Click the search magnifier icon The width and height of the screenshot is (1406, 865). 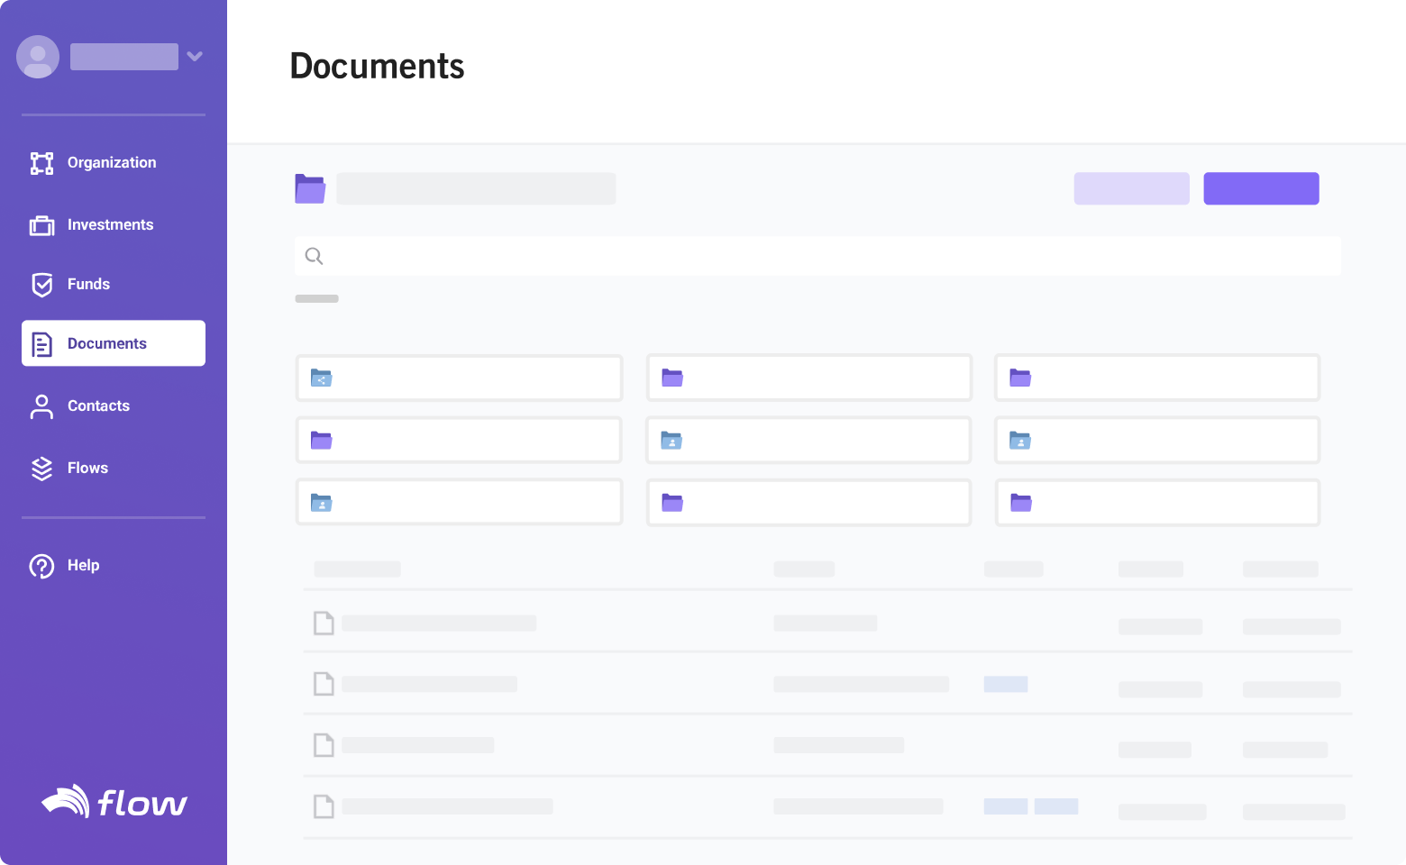click(x=314, y=256)
